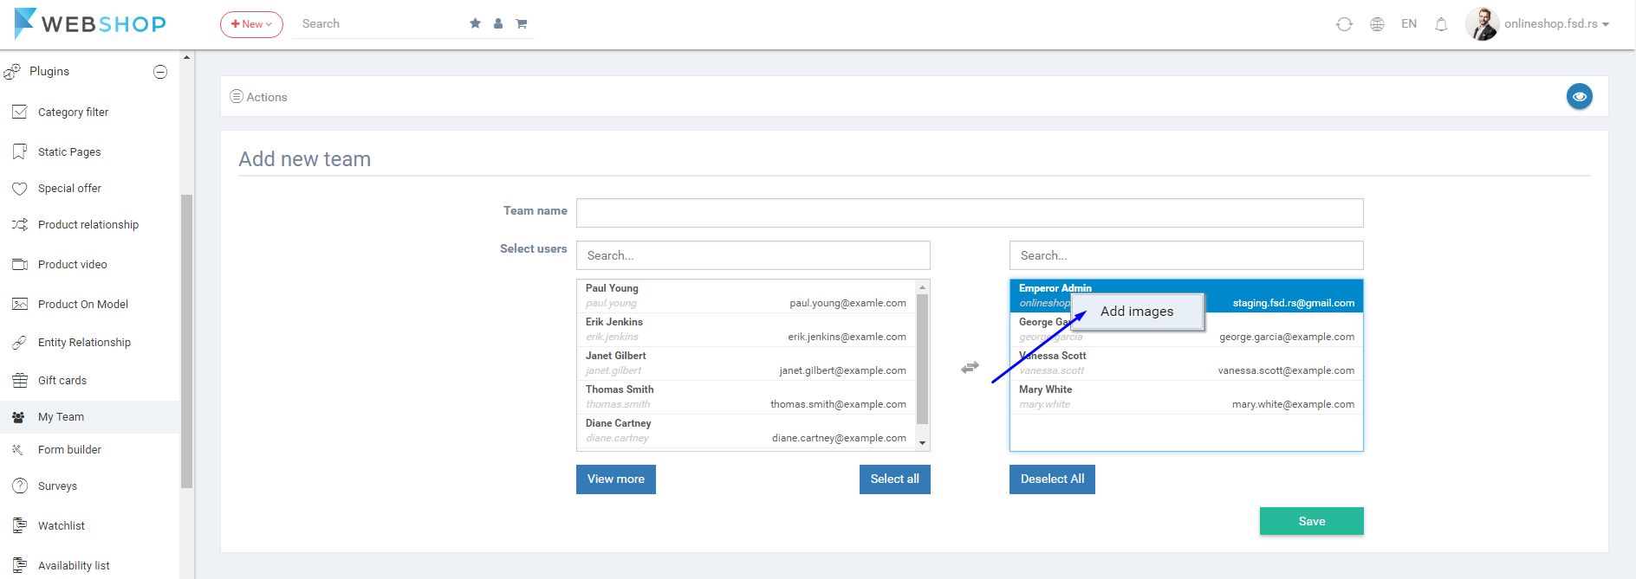Select Vanessa Scott in selected users
Screen dimensions: 1636x579
point(1186,363)
